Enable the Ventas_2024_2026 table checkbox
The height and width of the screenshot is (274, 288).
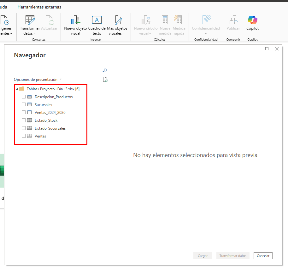24,113
